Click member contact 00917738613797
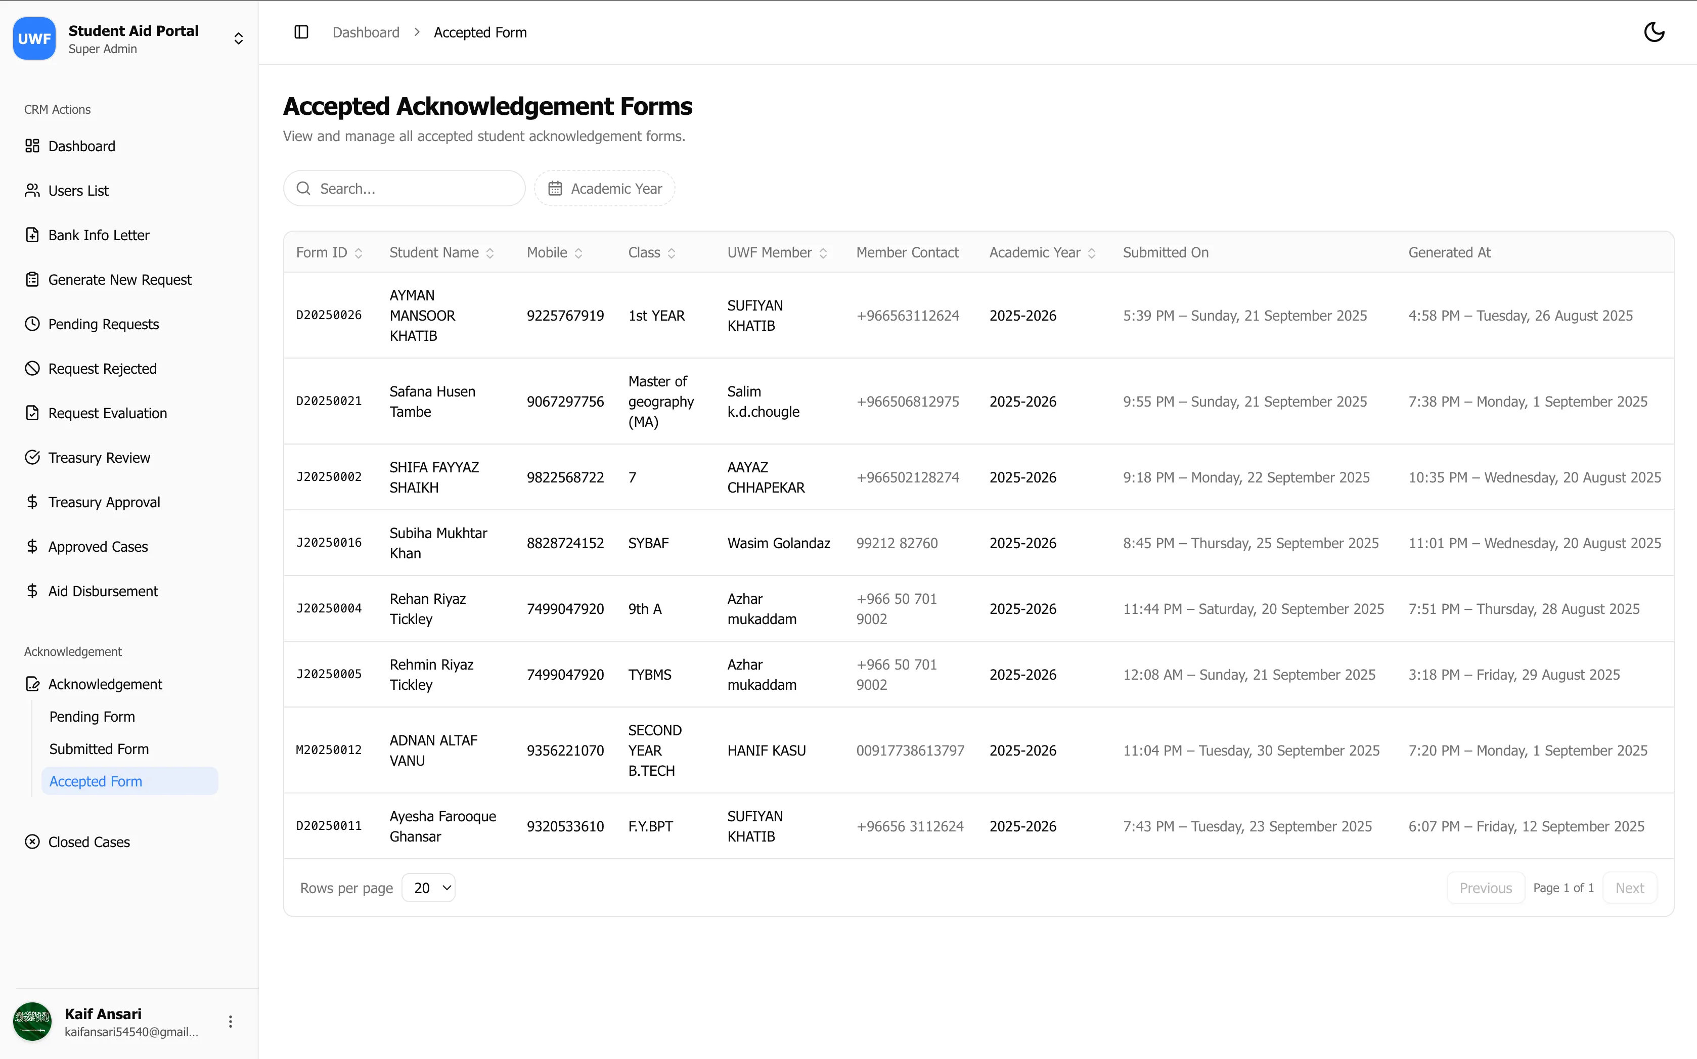This screenshot has height=1059, width=1697. coord(910,750)
